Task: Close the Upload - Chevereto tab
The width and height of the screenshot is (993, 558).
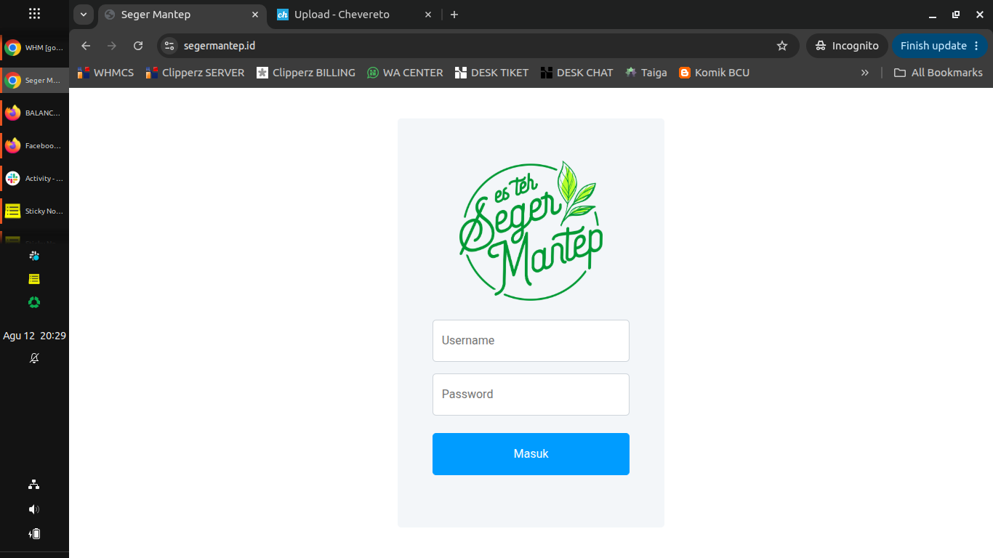Action: 428,15
